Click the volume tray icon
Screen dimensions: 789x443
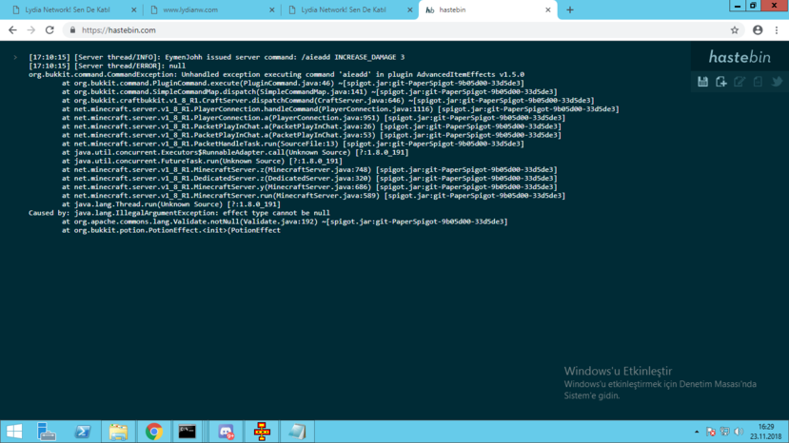click(x=739, y=432)
